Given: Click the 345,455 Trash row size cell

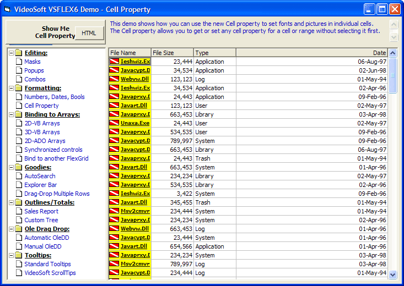Looking at the screenshot, I should pos(173,202).
